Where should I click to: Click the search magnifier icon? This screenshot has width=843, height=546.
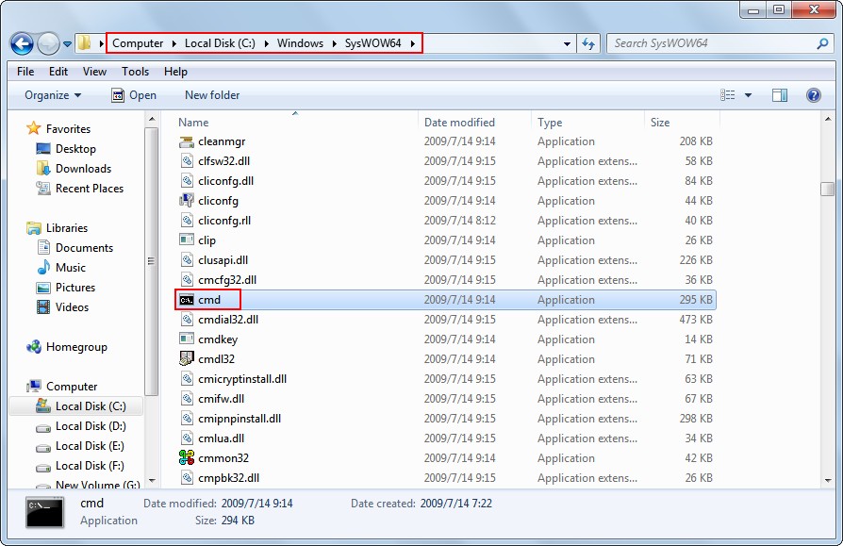(x=822, y=43)
